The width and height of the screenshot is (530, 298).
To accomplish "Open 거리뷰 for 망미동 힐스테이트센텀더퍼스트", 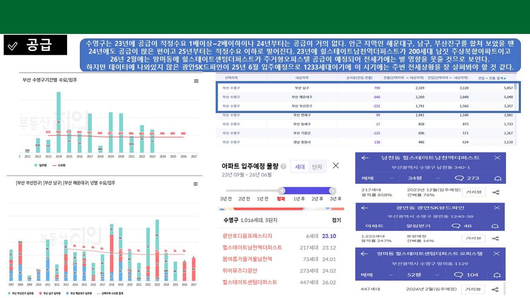I will pos(473,289).
